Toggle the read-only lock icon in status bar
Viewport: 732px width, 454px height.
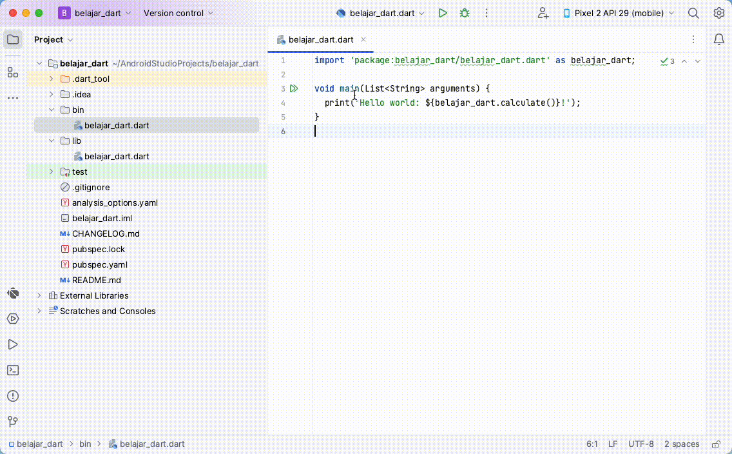716,444
